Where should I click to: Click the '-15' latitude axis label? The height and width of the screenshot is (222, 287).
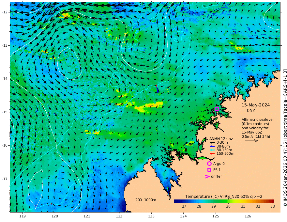click(5, 112)
